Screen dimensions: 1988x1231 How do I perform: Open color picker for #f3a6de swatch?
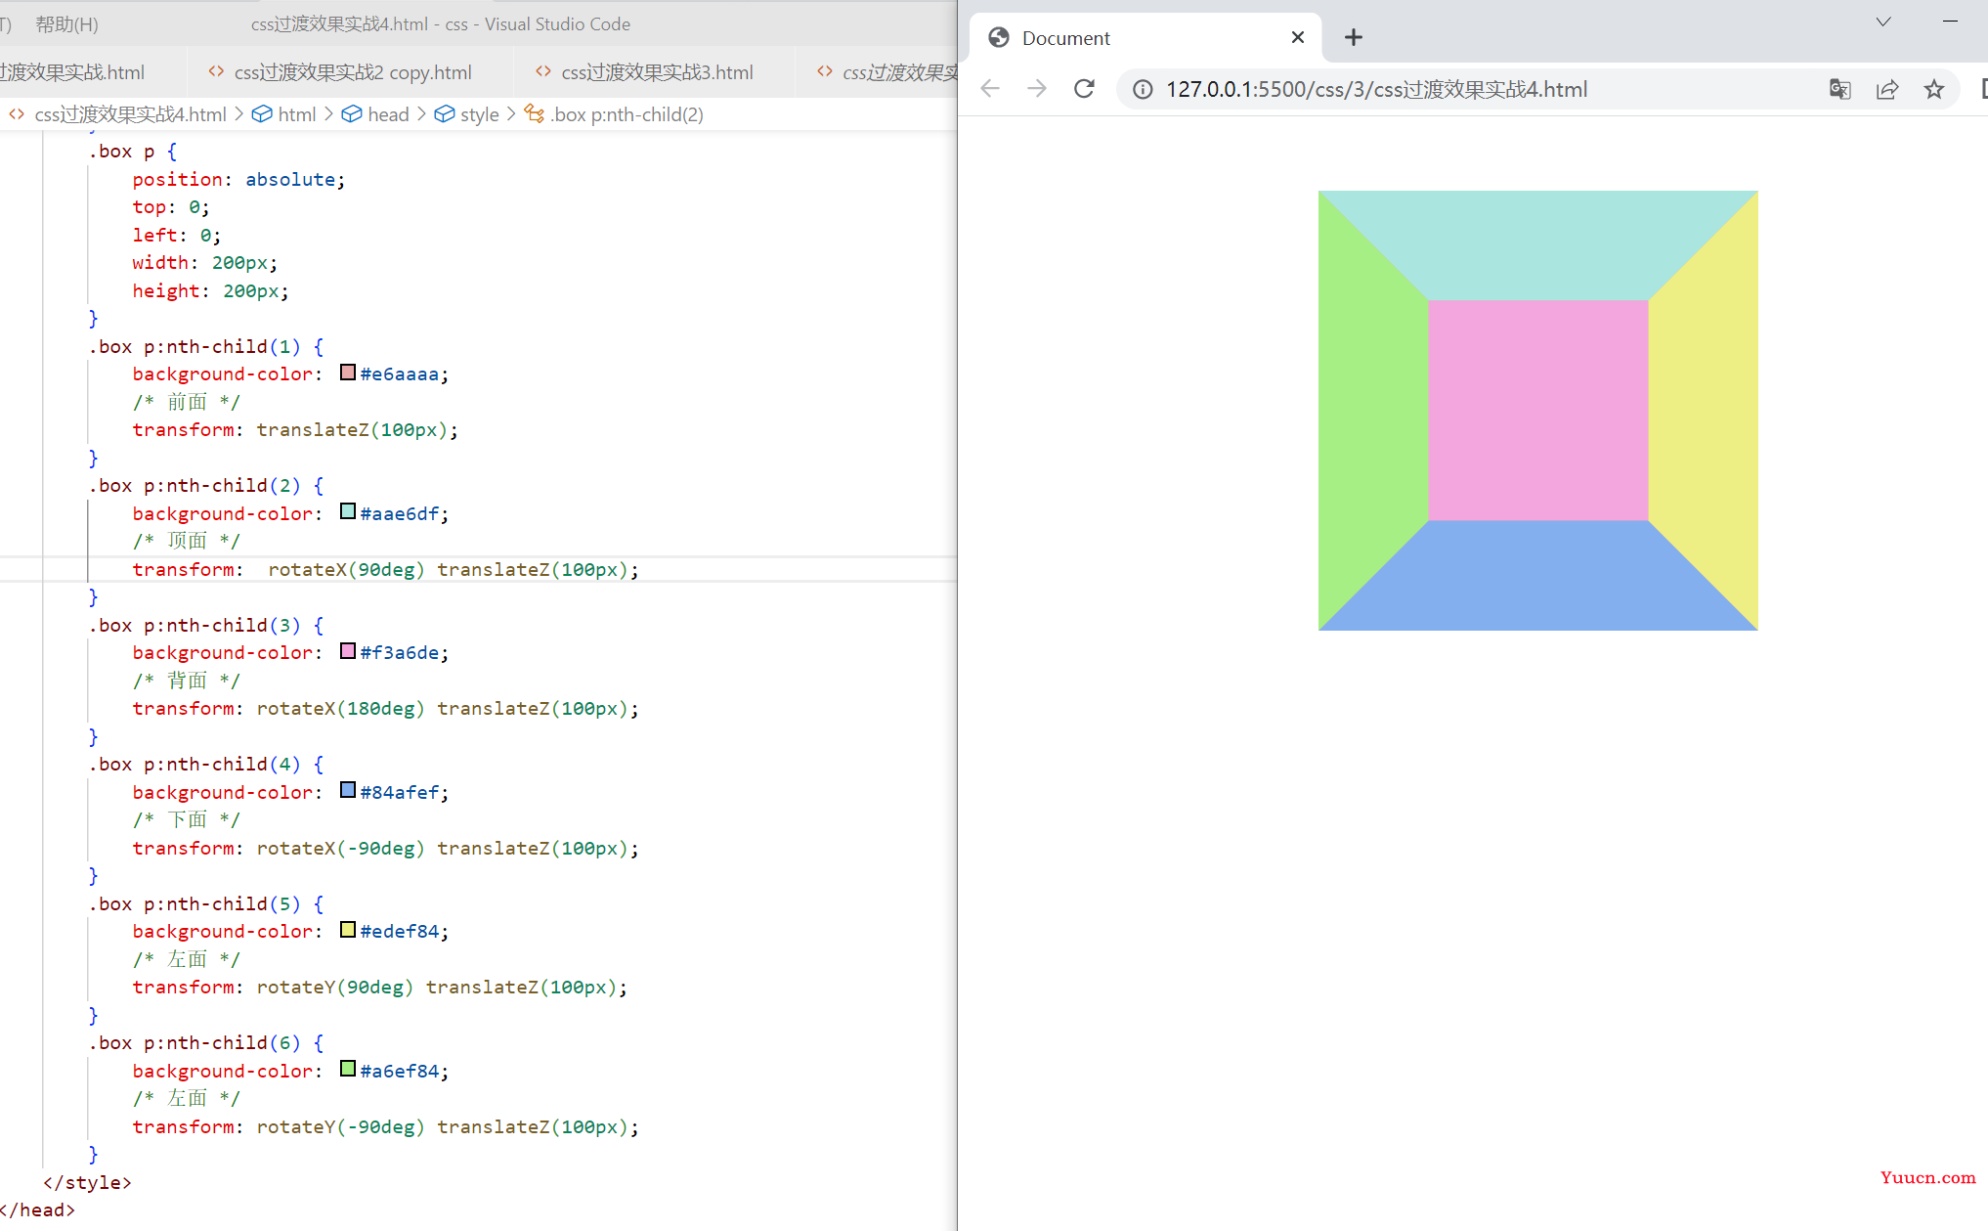click(x=348, y=651)
